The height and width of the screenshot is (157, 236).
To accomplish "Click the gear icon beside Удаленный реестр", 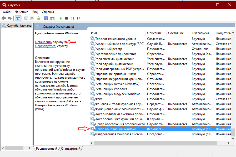I will tap(92, 49).
